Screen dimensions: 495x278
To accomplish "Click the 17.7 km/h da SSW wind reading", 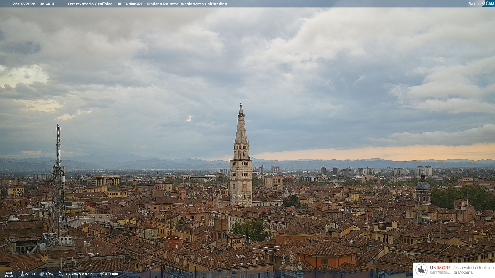I will 80,274.
